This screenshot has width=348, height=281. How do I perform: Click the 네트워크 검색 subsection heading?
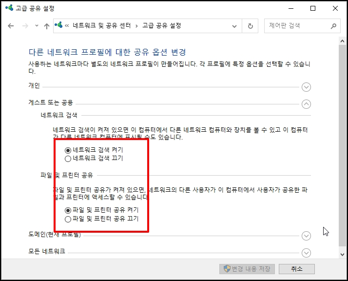pos(59,115)
